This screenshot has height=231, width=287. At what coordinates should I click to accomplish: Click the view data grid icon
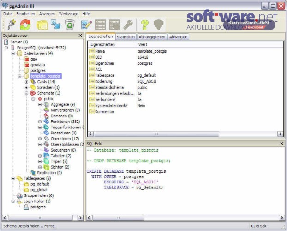pyautogui.click(x=100, y=24)
